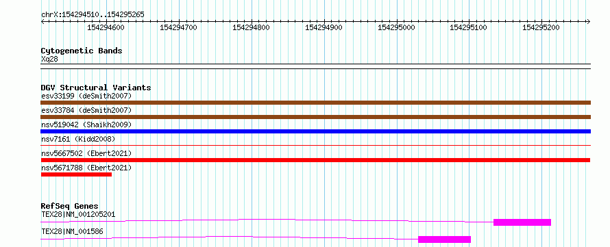Open variant nsv519042 (Shaikh2009) label
The height and width of the screenshot is (247, 610).
pyautogui.click(x=86, y=125)
